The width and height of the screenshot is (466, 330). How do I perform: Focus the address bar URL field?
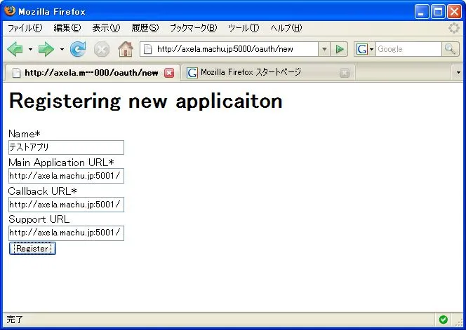(x=229, y=49)
